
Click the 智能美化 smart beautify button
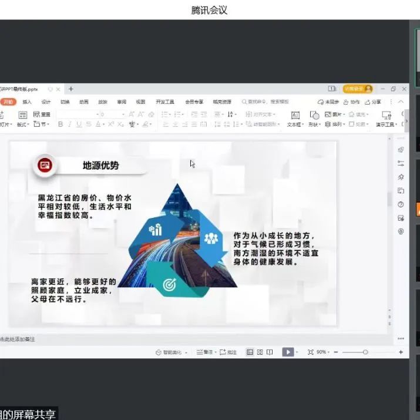(x=172, y=352)
